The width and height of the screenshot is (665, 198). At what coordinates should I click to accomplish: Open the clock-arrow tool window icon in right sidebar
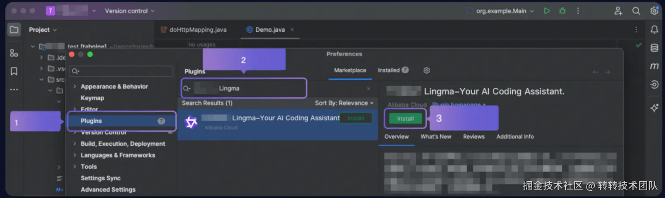pos(654,85)
